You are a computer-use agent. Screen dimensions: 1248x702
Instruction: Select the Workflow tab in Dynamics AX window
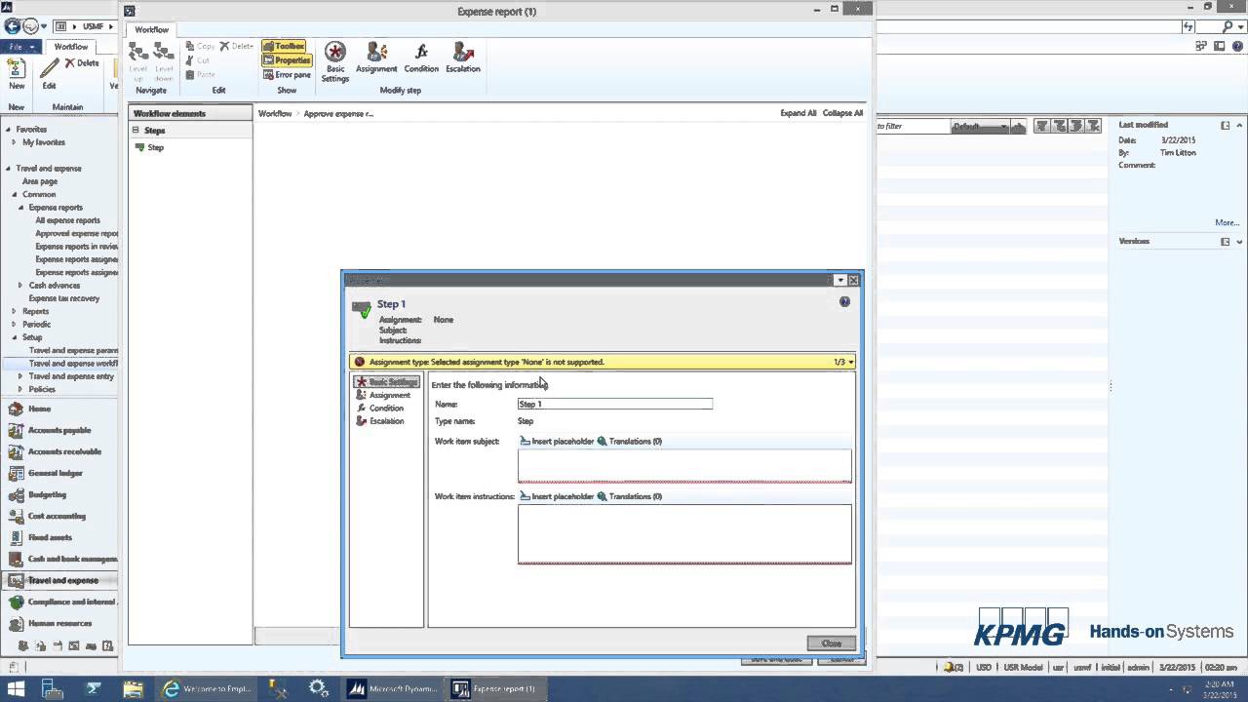[70, 47]
